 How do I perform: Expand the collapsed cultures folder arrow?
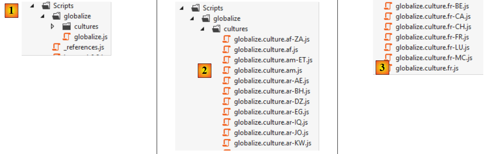[x=52, y=26]
